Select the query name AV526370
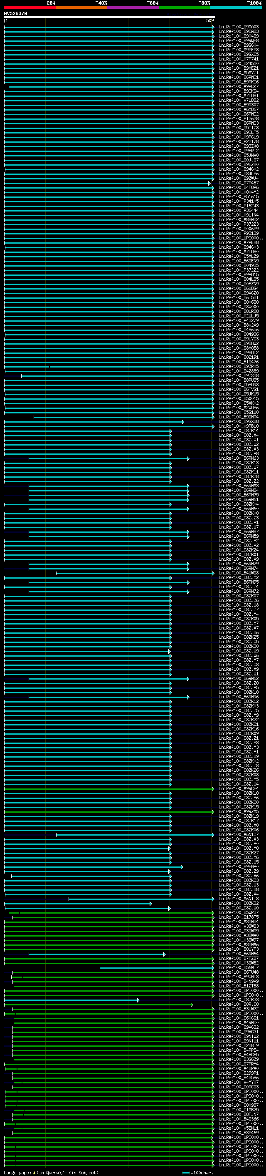This screenshot has height=1176, width=266. (x=15, y=14)
